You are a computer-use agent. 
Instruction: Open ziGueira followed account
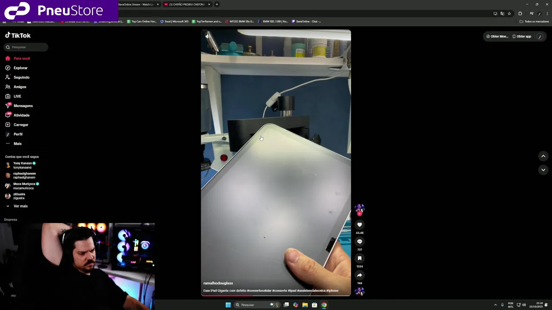tap(16, 196)
